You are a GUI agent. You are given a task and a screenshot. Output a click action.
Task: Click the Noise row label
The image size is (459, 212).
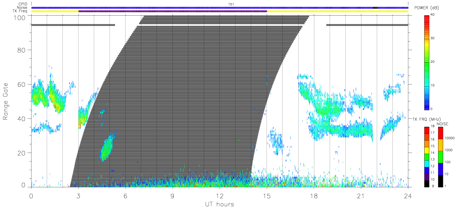22,7
